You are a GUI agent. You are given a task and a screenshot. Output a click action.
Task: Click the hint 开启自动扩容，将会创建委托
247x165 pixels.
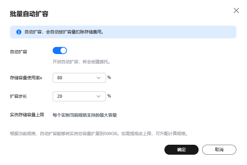(x=82, y=62)
